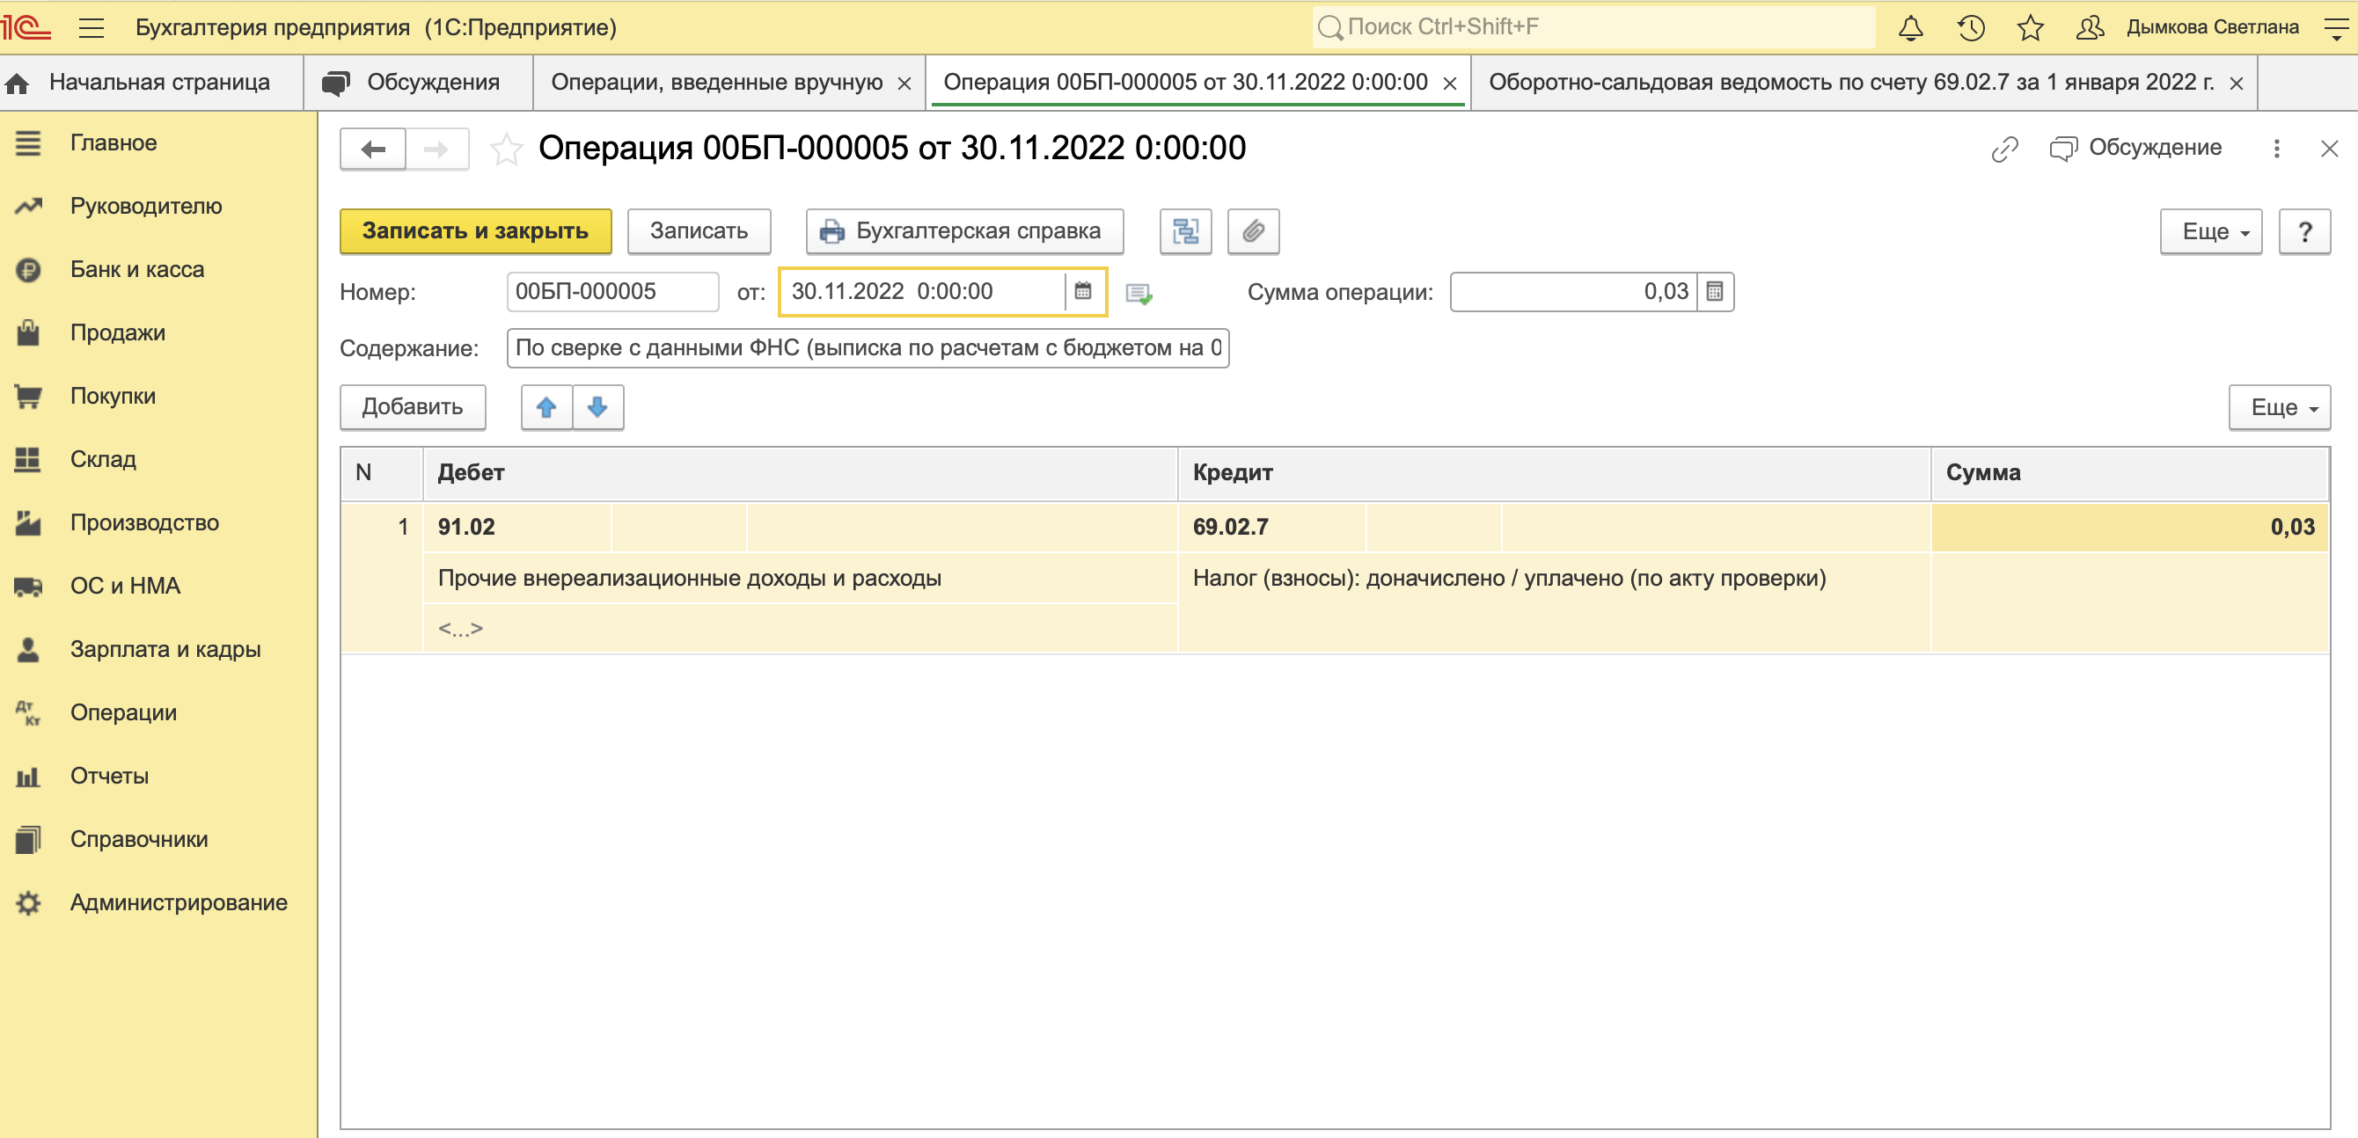Open the three-dot form menu

coord(2276,149)
